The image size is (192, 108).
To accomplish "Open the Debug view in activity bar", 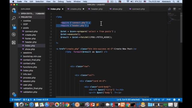I will pos(13,34).
